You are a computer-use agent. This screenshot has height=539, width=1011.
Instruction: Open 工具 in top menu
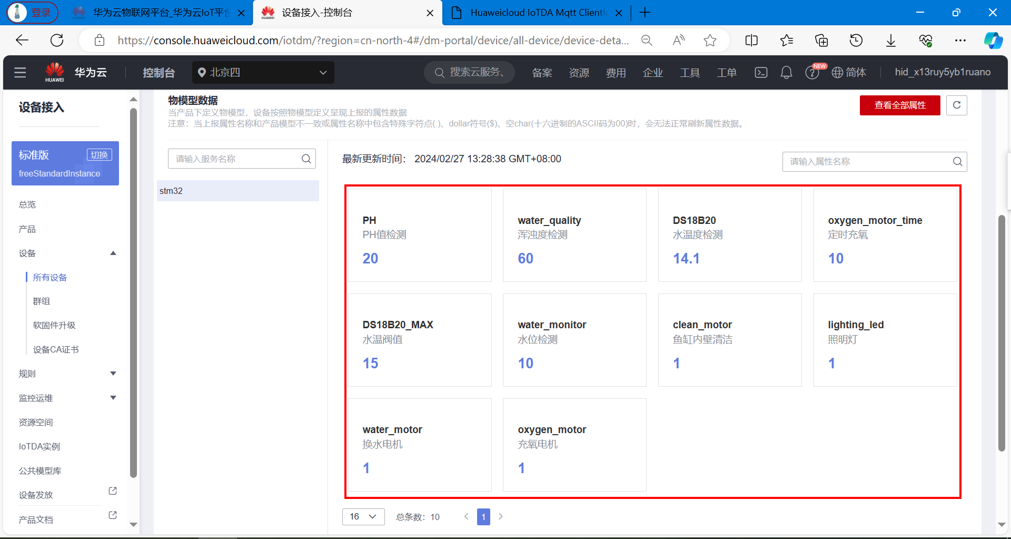689,73
